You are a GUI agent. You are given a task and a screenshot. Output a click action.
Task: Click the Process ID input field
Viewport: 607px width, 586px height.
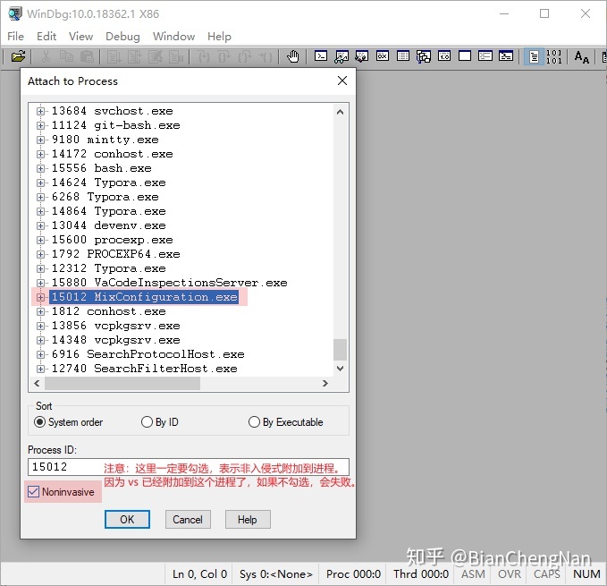click(x=188, y=467)
